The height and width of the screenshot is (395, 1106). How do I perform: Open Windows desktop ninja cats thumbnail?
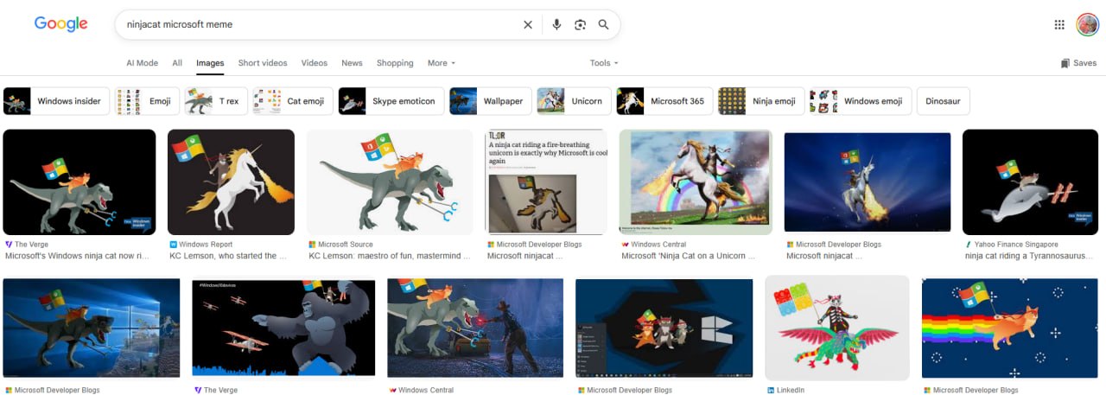(664, 328)
